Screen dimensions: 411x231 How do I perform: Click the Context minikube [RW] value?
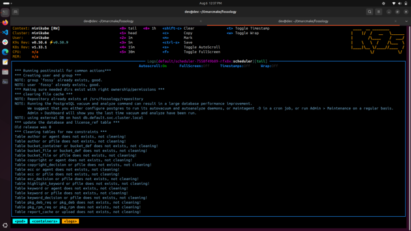[46, 29]
